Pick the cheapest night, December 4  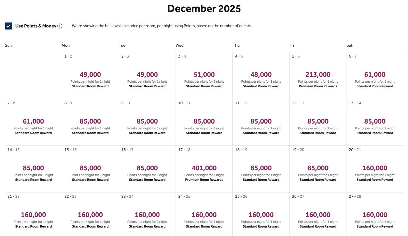[261, 74]
